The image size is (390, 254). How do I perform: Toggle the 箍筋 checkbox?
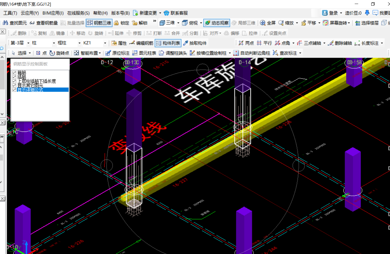pyautogui.click(x=14, y=73)
